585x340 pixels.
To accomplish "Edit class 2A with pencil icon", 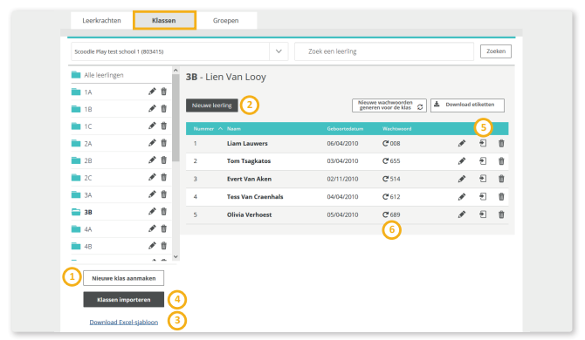I will [x=152, y=143].
